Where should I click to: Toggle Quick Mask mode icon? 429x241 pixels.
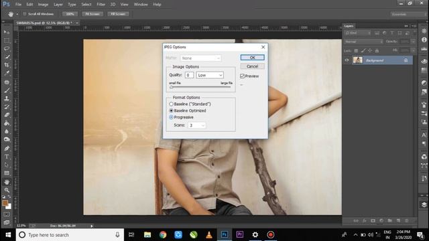[x=7, y=214]
